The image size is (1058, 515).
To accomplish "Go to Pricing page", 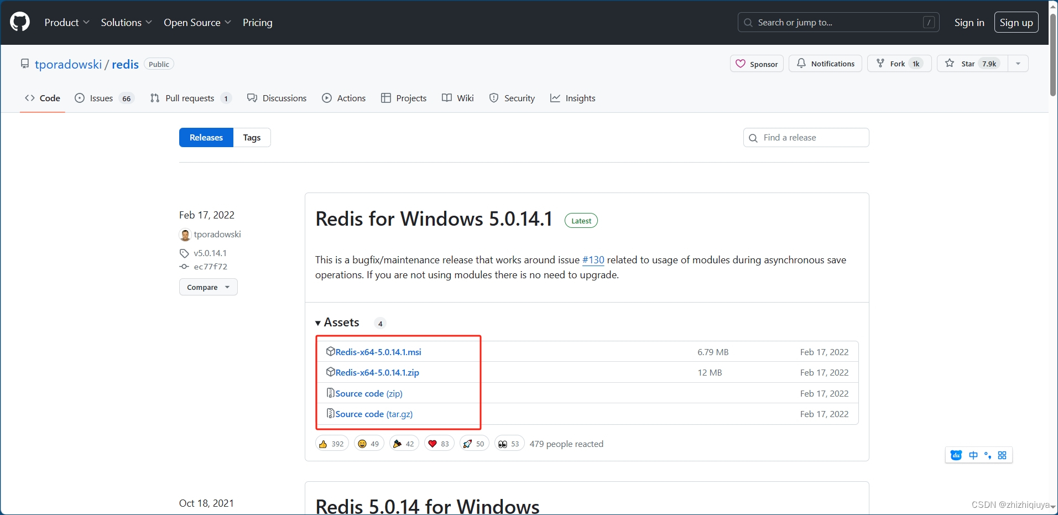I will (258, 23).
